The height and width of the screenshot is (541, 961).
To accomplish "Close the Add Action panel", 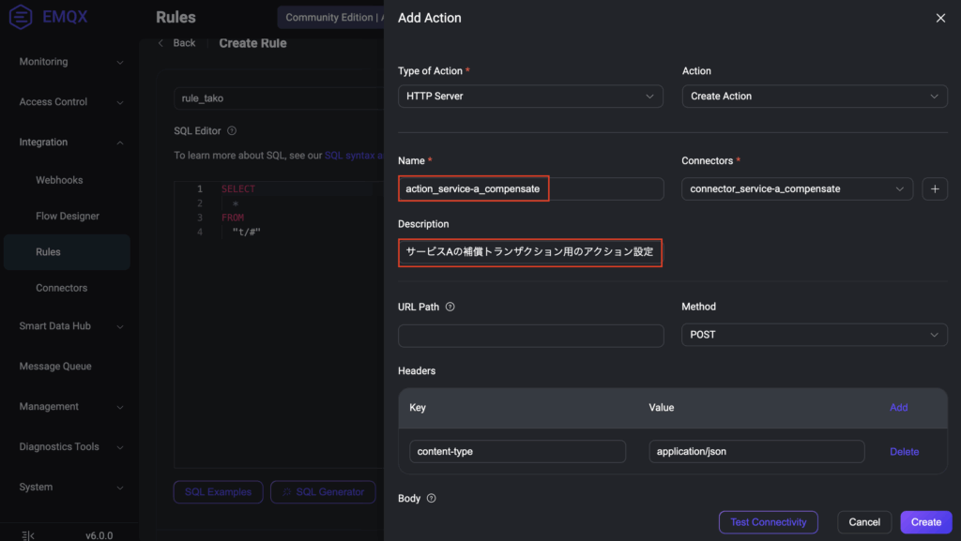I will [x=940, y=18].
